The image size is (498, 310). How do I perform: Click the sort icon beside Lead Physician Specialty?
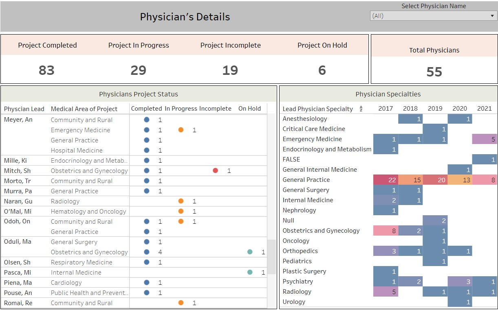click(361, 109)
